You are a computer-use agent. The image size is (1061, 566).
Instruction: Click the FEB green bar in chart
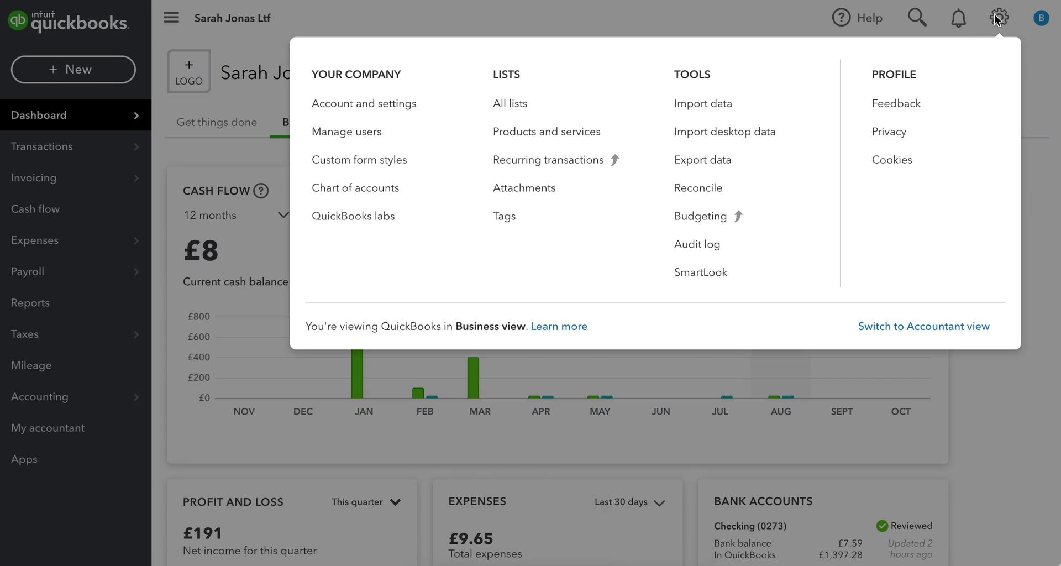[x=418, y=393]
